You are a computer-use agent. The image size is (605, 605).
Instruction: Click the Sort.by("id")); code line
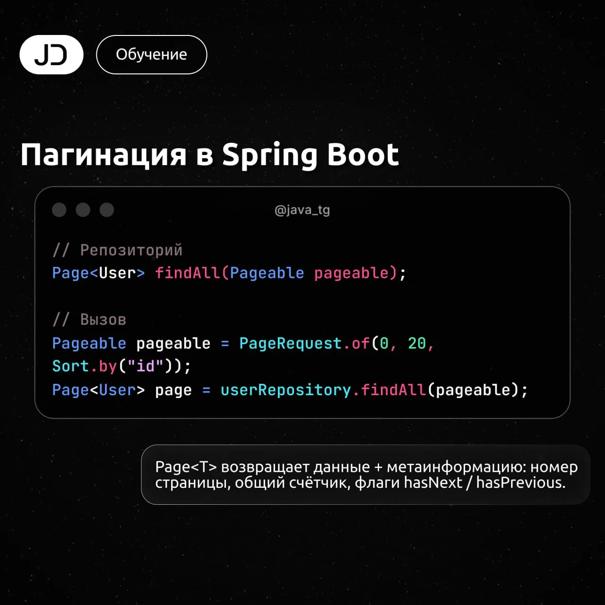pos(121,366)
